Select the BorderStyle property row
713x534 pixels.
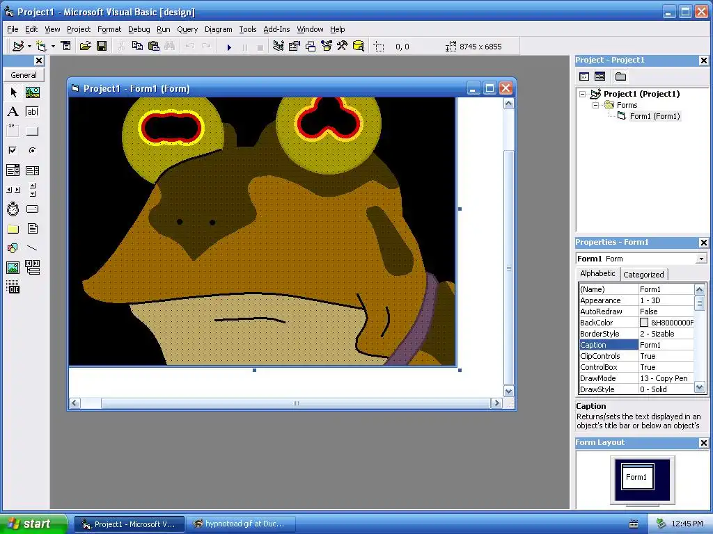[636, 334]
